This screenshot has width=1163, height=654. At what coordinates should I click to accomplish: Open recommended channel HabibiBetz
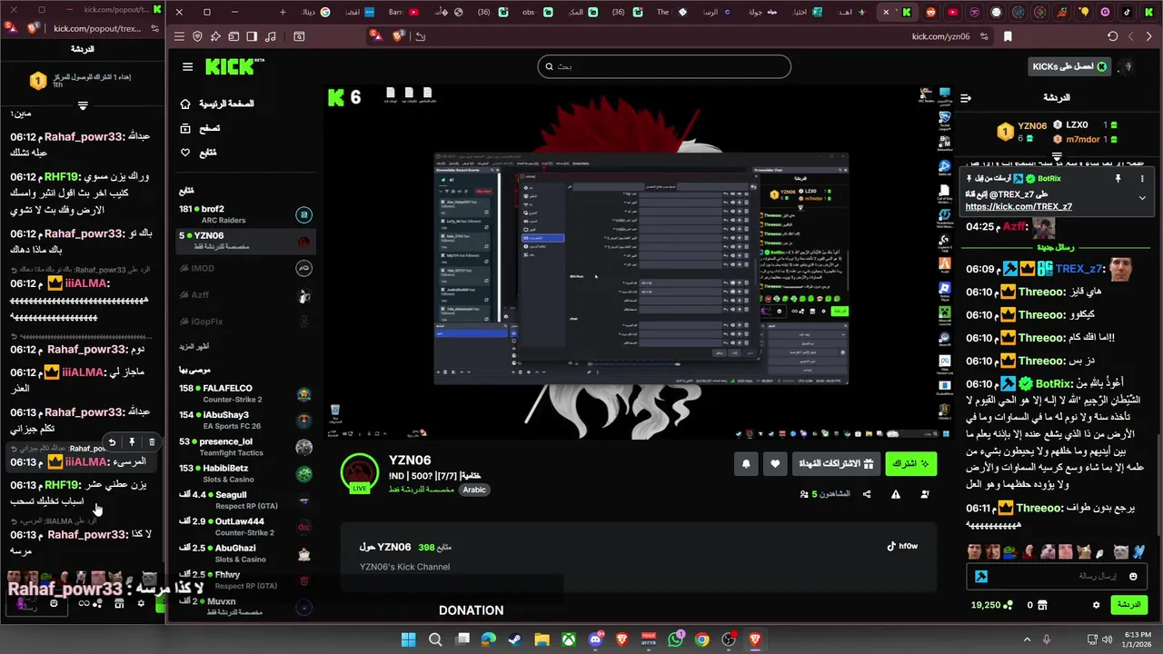pyautogui.click(x=245, y=473)
